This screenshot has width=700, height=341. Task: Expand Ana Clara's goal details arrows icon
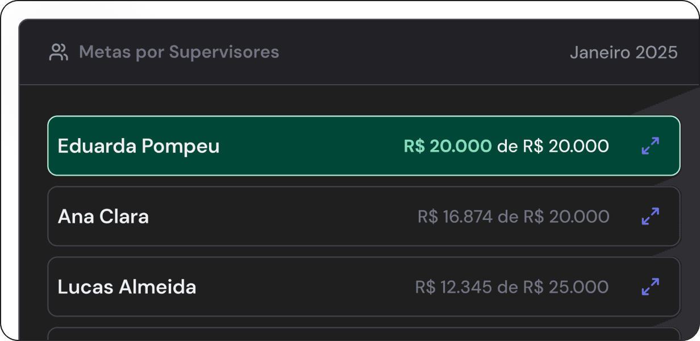tap(650, 217)
